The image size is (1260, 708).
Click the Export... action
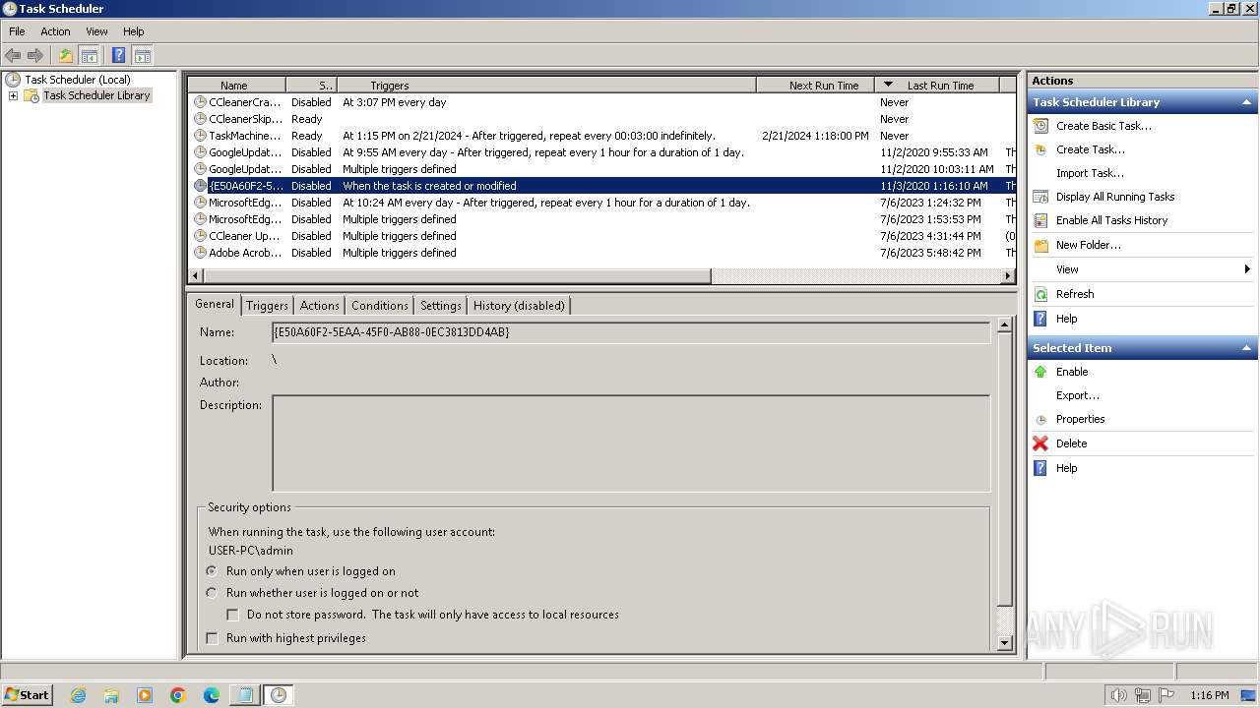[x=1078, y=395]
